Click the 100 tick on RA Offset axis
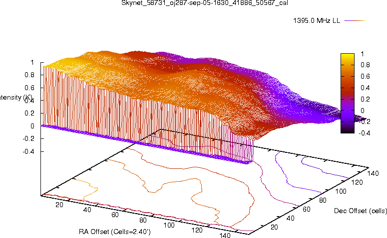The width and height of the screenshot is (387, 238). pos(169,225)
